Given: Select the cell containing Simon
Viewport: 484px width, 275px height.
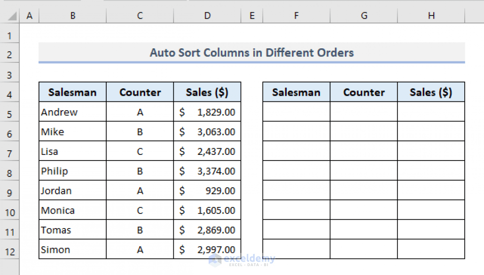Looking at the screenshot, I should tap(72, 249).
